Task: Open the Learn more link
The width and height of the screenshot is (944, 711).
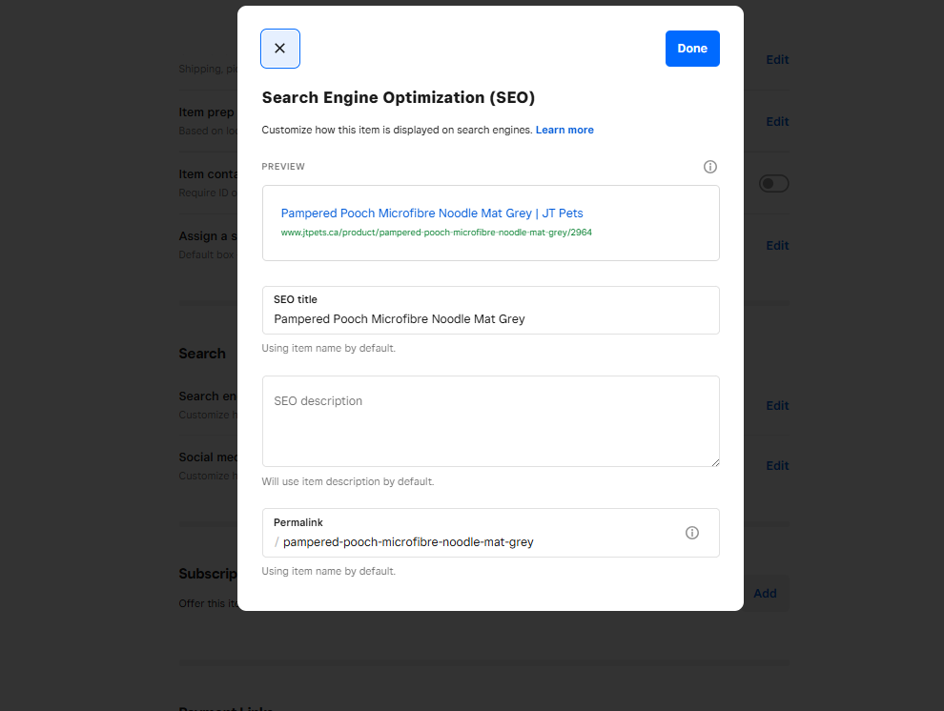Action: point(564,130)
